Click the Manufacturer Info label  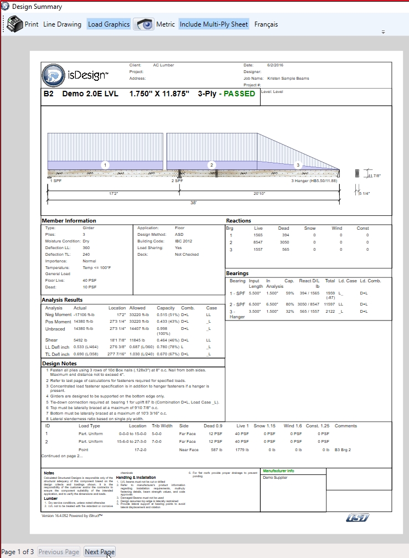point(278,471)
